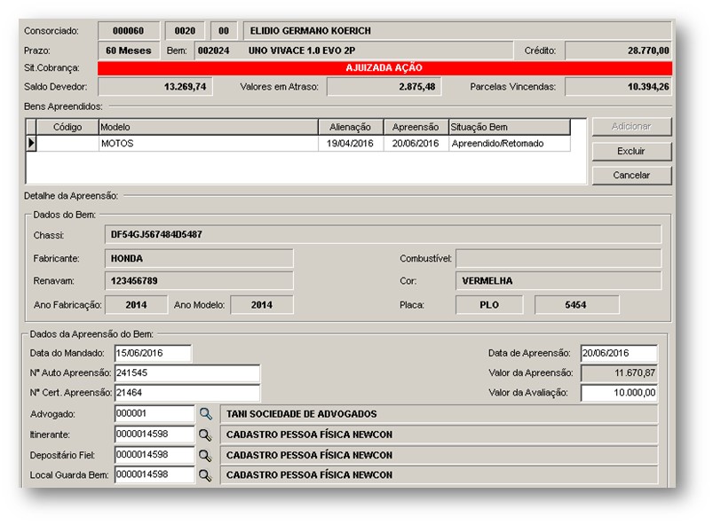Sort by the Apreensão column header
Viewport: 713px width, 525px height.
click(x=416, y=127)
